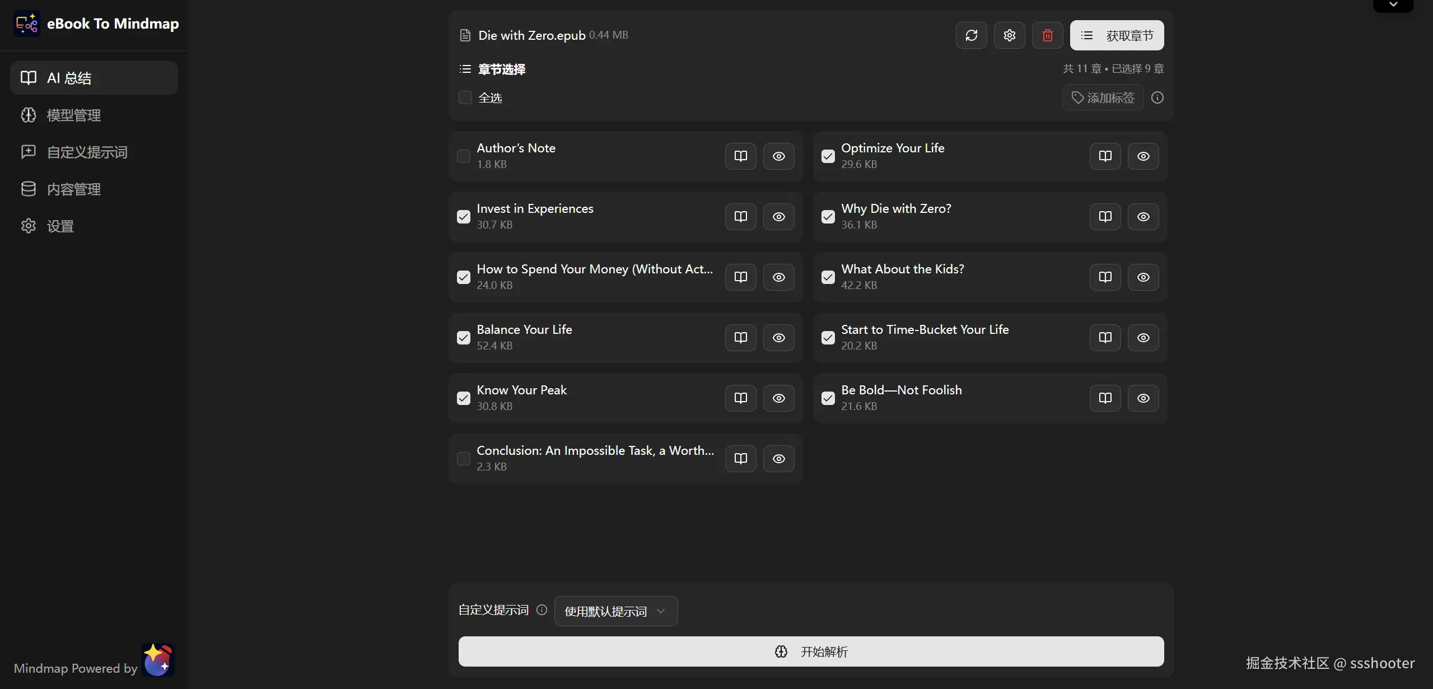Preview Know Your Peak chapter eye icon

coord(778,398)
